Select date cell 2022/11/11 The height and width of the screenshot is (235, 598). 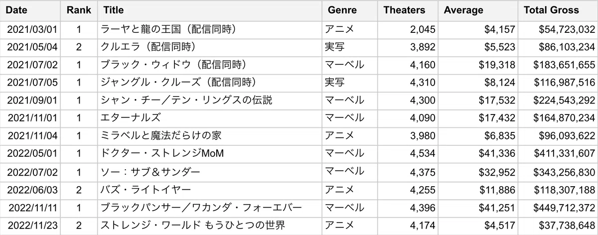tap(30, 208)
